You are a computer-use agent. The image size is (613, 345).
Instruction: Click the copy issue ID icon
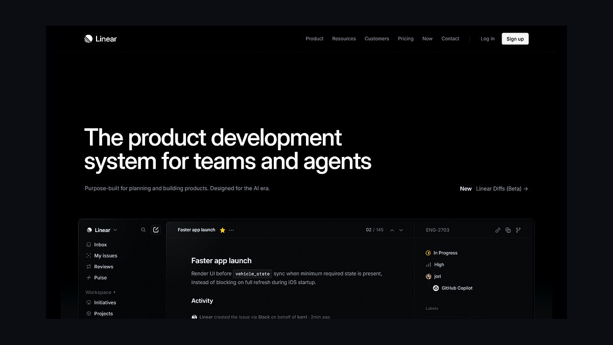point(508,230)
